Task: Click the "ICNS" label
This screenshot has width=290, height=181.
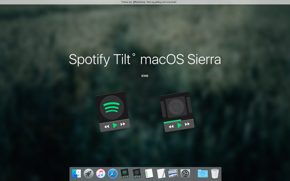Action: coord(145,76)
